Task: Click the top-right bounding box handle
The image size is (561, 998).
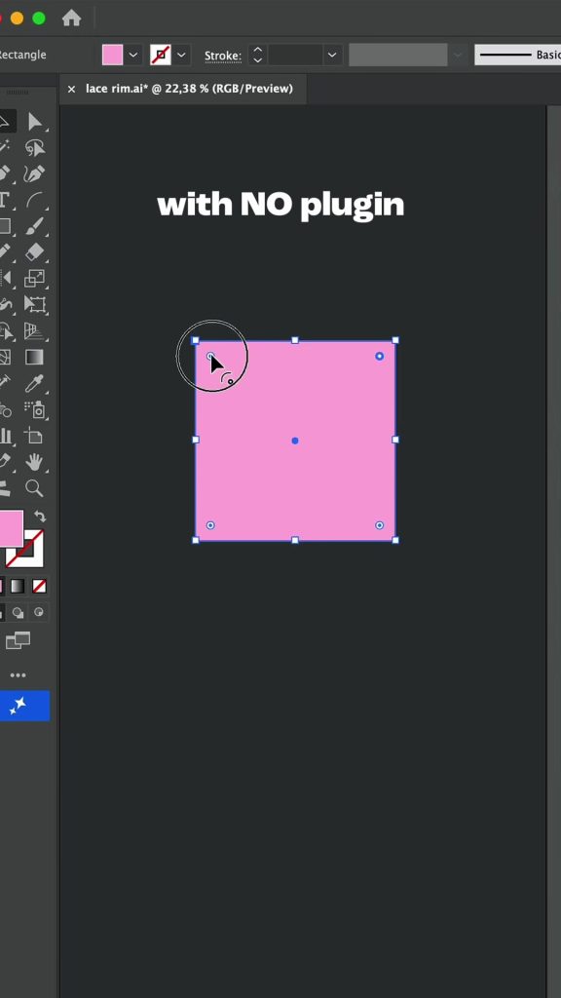Action: pyautogui.click(x=395, y=340)
